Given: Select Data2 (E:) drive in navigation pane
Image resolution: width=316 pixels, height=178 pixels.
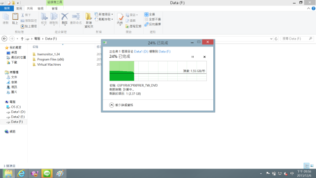Looking at the screenshot, I should pos(15,117).
